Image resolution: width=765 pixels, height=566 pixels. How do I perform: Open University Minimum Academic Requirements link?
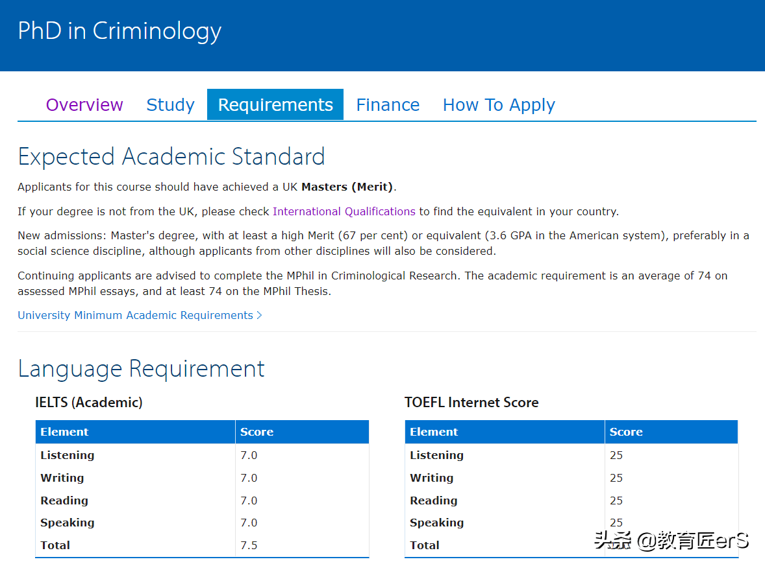coord(135,315)
